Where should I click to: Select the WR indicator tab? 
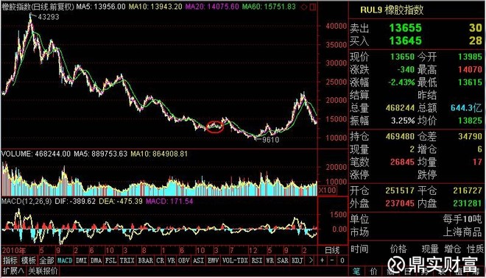[270, 260]
